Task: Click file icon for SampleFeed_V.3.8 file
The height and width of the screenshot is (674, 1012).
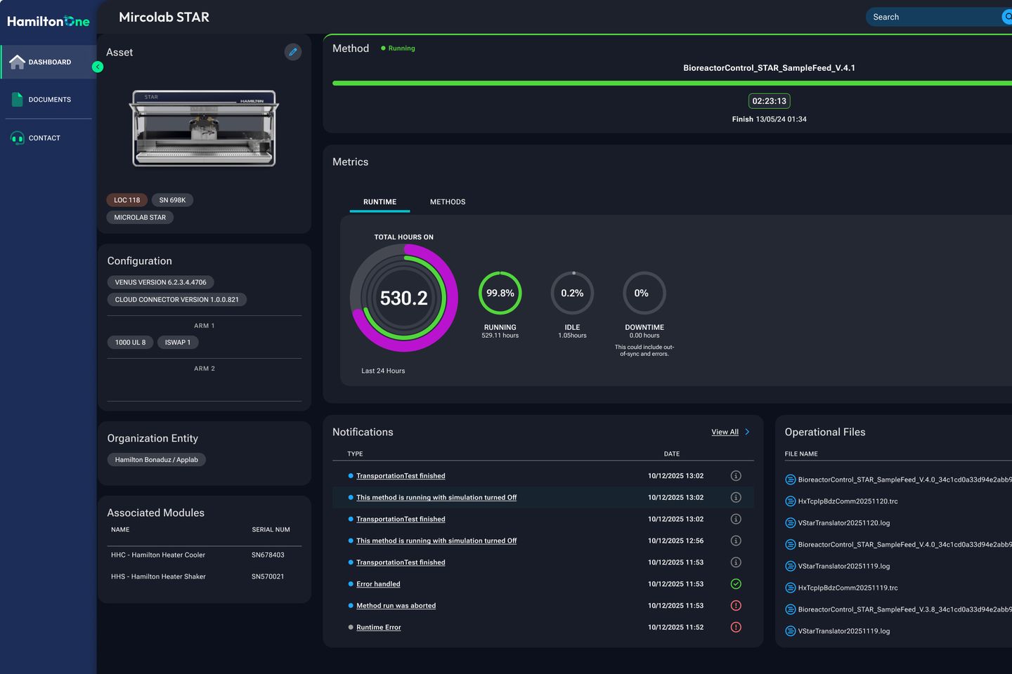Action: (x=790, y=609)
